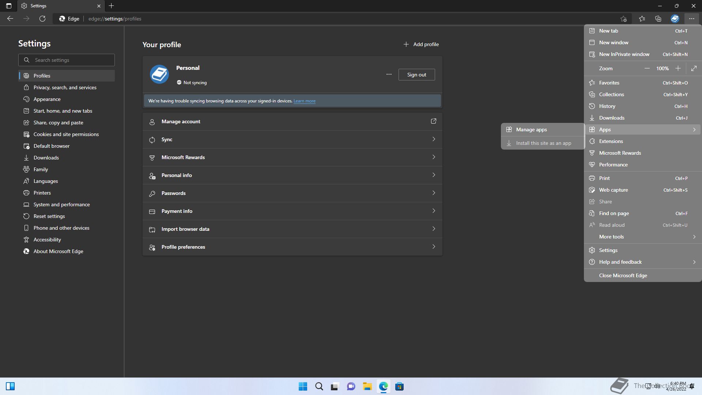Open the Passwords section
702x395 pixels.
coord(292,193)
